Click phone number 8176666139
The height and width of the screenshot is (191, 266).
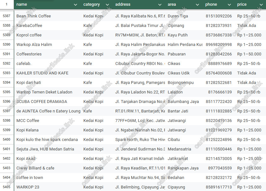point(219,92)
